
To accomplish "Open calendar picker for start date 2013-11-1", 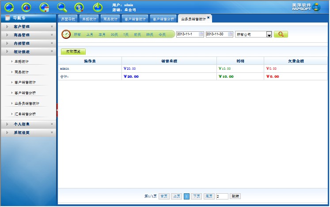I will pos(201,34).
